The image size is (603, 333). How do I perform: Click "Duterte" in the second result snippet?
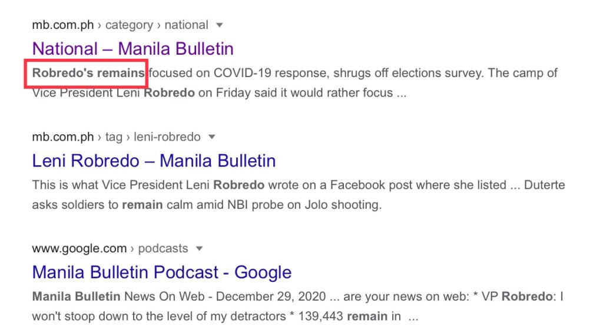(543, 185)
